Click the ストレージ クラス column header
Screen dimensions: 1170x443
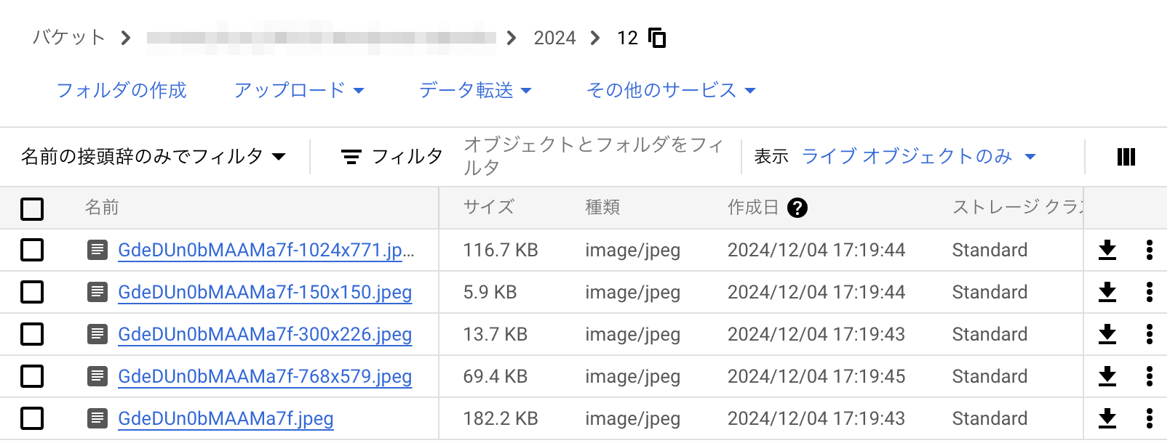(x=1017, y=208)
